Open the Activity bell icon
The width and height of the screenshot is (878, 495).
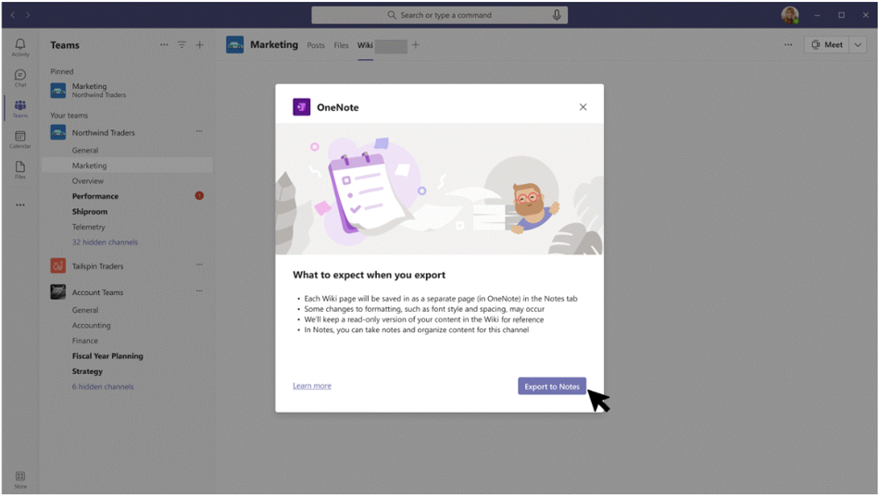point(20,47)
